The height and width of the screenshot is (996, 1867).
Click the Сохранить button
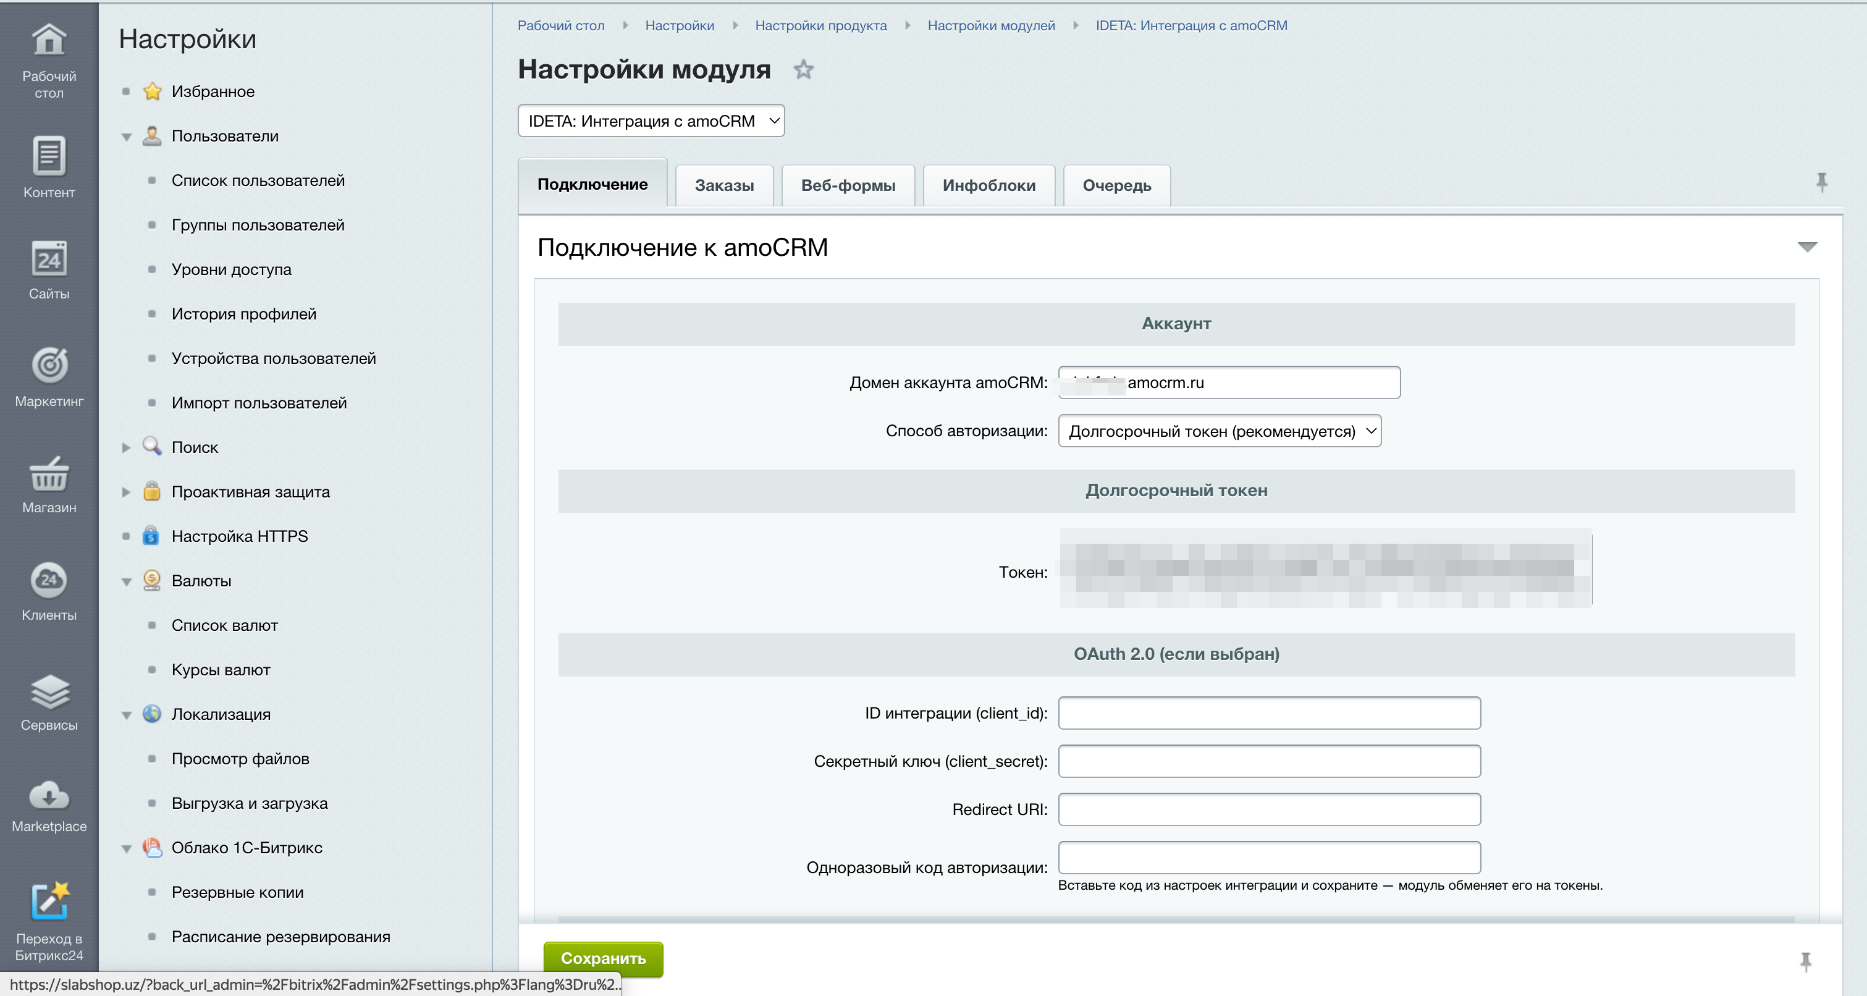[x=603, y=958]
